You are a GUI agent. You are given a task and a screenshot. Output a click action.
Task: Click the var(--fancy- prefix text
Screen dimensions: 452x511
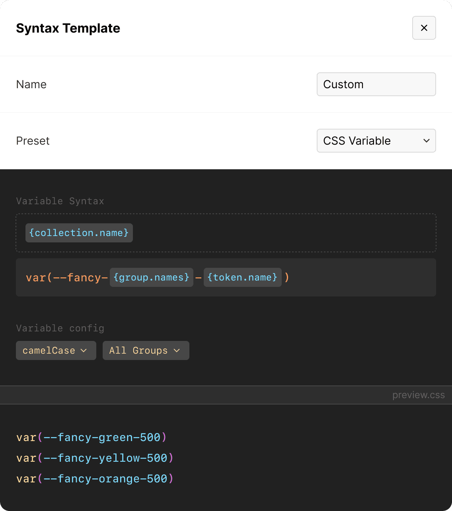pyautogui.click(x=67, y=277)
